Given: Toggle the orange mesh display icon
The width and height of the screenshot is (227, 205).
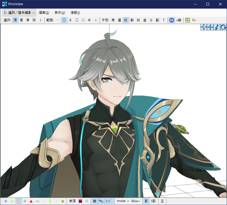Looking at the screenshot, I should (19, 201).
